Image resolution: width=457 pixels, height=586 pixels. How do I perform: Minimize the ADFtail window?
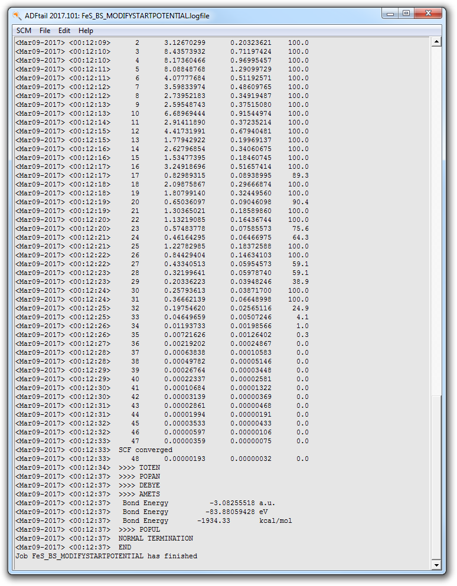(x=390, y=14)
